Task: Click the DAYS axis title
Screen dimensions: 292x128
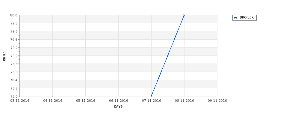Action: tap(118, 107)
